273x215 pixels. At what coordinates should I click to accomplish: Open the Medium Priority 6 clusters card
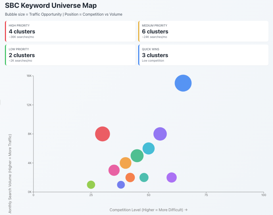tap(203, 31)
